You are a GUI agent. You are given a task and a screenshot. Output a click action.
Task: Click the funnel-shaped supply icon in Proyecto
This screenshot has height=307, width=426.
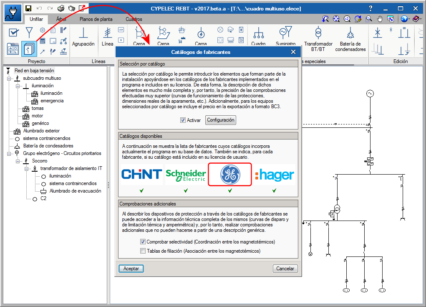tap(29, 33)
